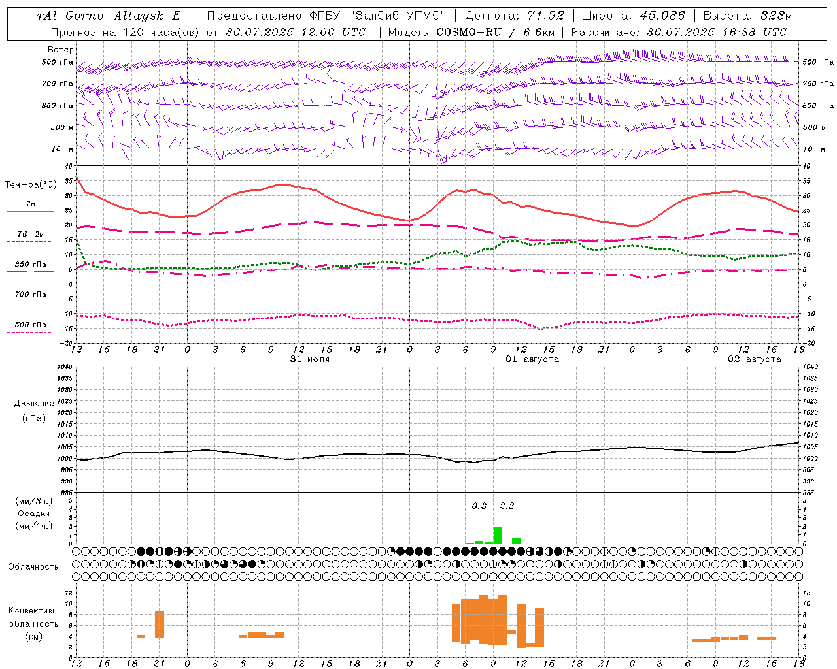This screenshot has width=837, height=669.
Task: Click the (мм/1ч.) precipitation unit label
Action: [34, 526]
